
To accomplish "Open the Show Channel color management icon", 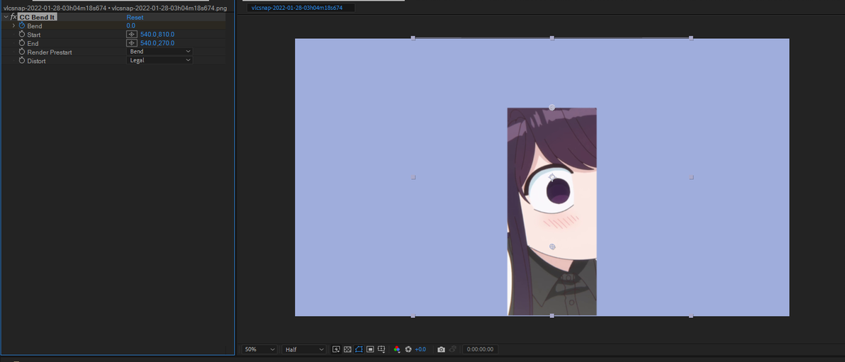I will tap(397, 350).
